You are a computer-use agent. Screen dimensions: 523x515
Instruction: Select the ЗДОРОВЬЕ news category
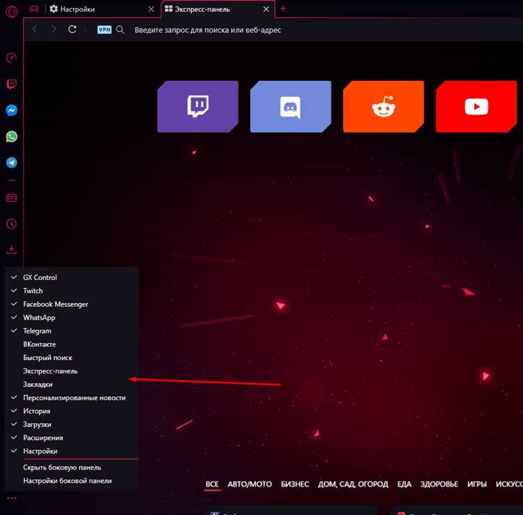pos(439,484)
